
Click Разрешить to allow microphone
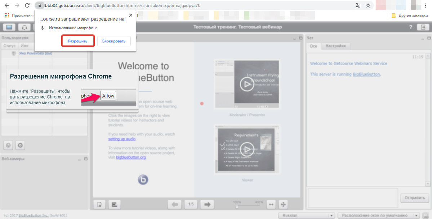[x=78, y=41]
